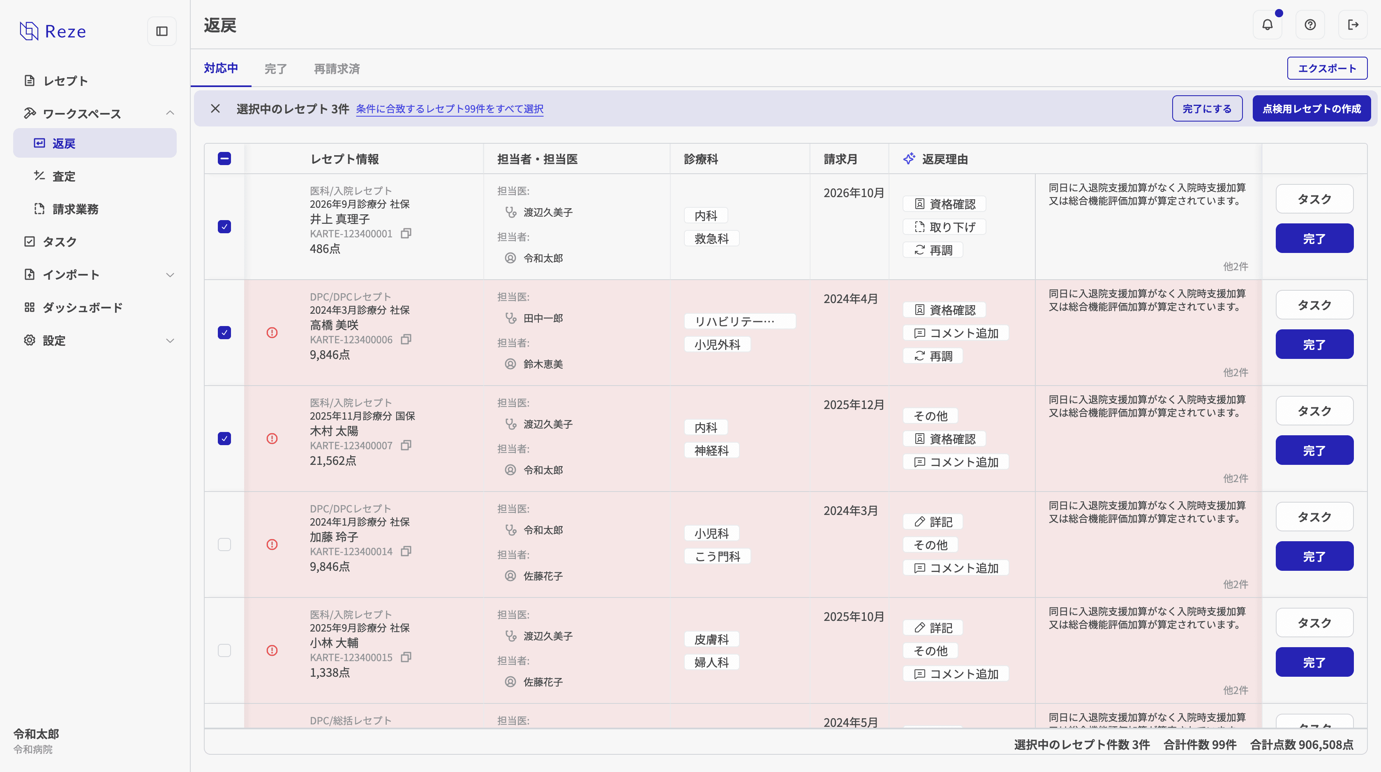This screenshot has width=1381, height=772.
Task: Open レセプト in the sidebar
Action: [95, 80]
